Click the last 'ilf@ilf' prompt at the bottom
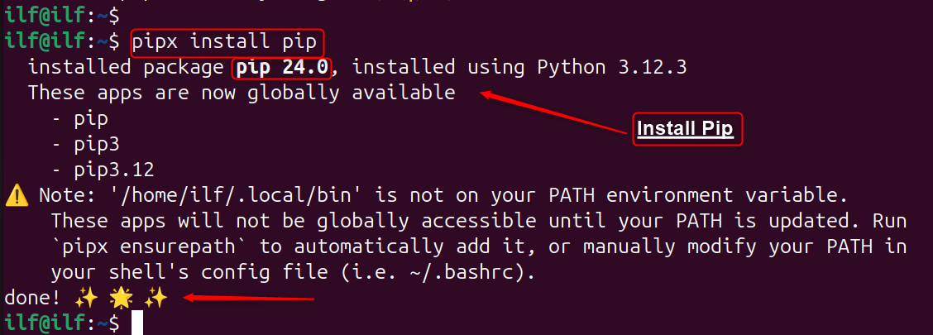 [x=45, y=323]
